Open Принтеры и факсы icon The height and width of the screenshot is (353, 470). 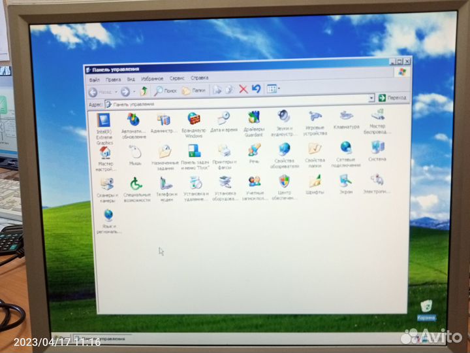224,157
